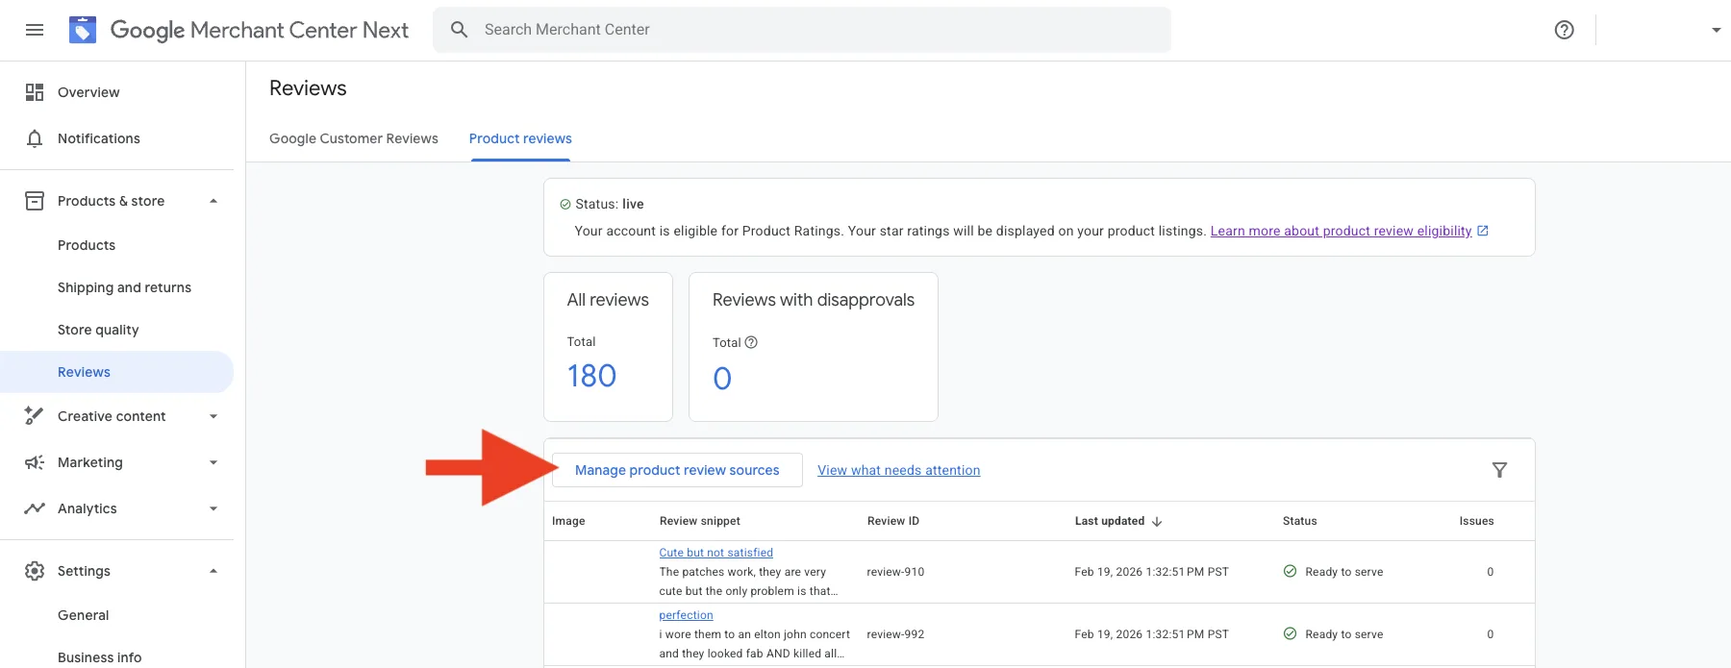Click the 180 total reviews number
The width and height of the screenshot is (1731, 668).
click(x=591, y=376)
